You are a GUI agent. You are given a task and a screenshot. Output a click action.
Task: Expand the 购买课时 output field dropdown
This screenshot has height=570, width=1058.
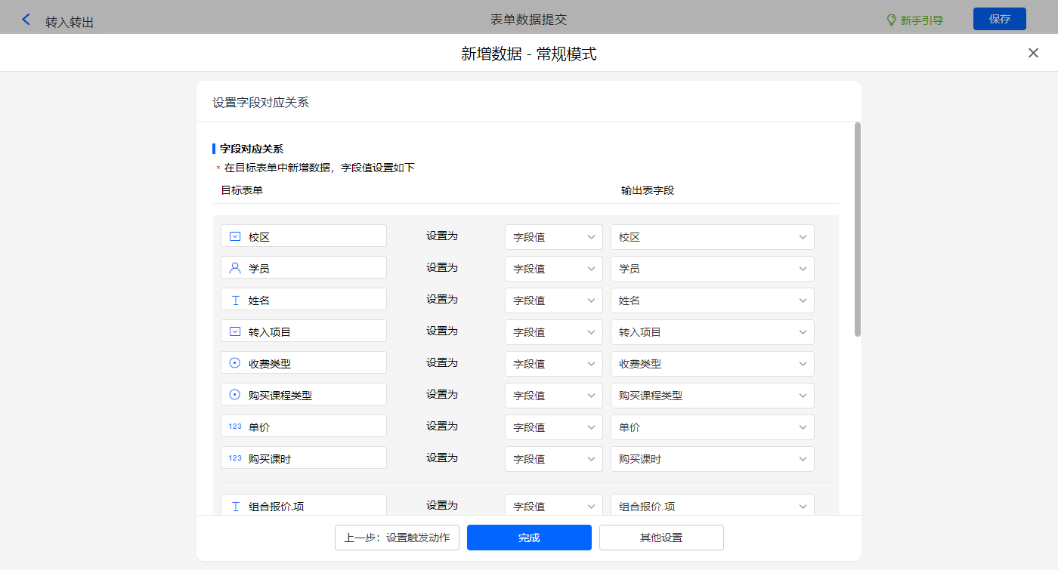(x=712, y=459)
